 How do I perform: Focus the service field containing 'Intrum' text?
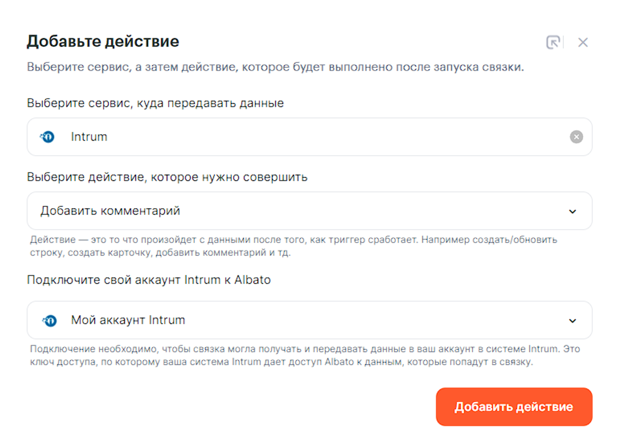281,137
